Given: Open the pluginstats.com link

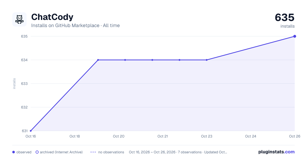Looking at the screenshot, I should (x=276, y=152).
